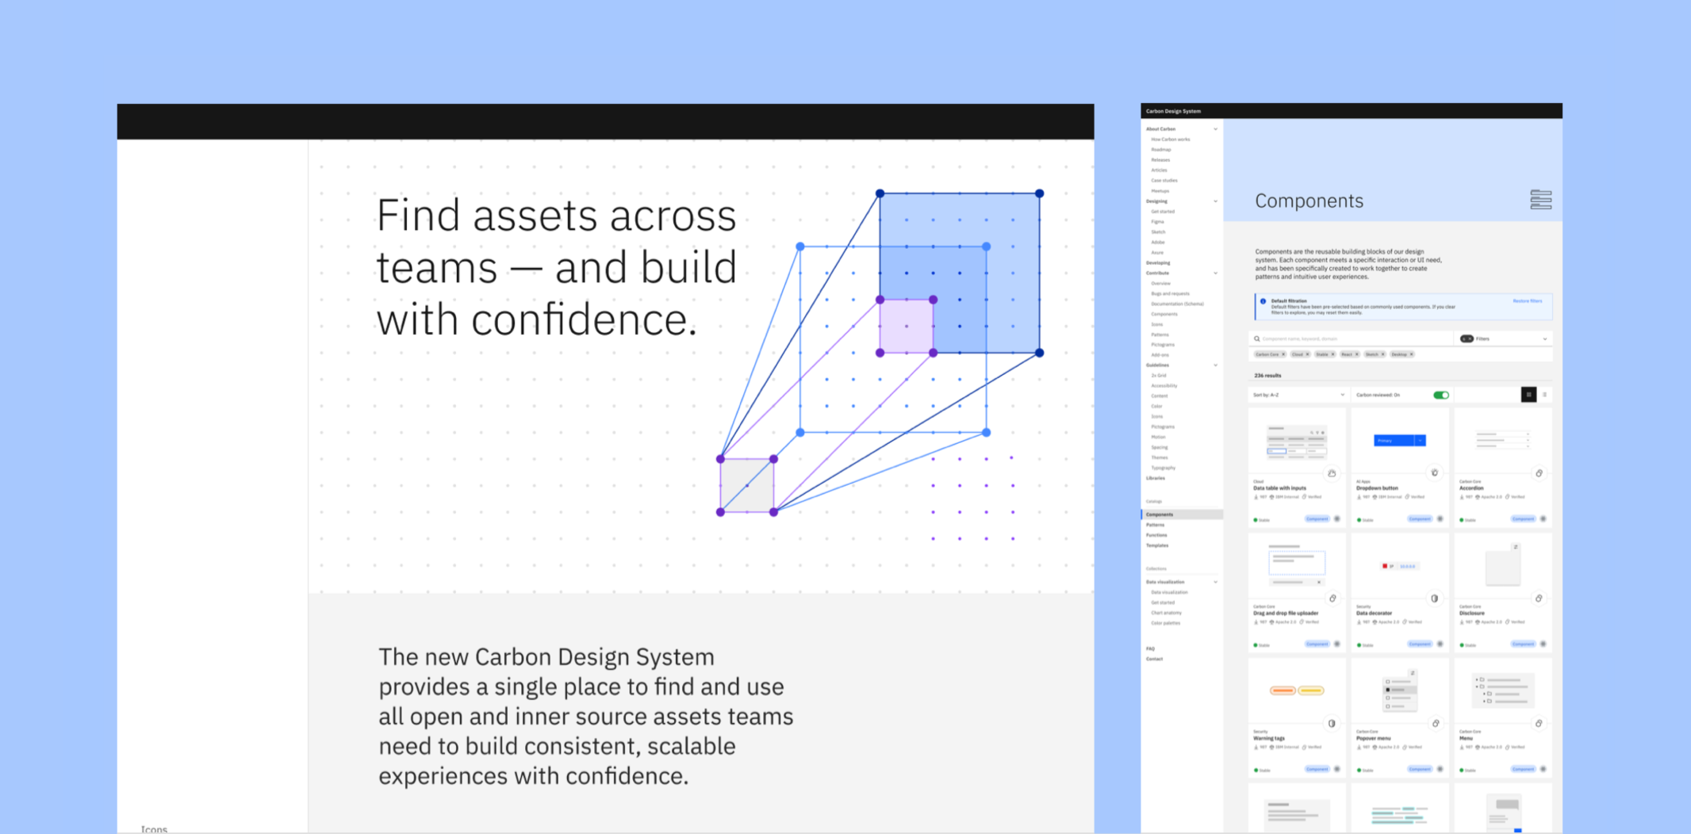Open the Roadmap sidebar link
Viewport: 1691px width, 834px height.
(x=1161, y=150)
